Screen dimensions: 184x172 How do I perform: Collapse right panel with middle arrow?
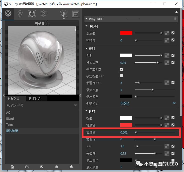point(80,95)
